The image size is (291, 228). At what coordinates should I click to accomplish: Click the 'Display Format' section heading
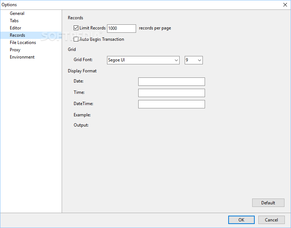coord(82,71)
